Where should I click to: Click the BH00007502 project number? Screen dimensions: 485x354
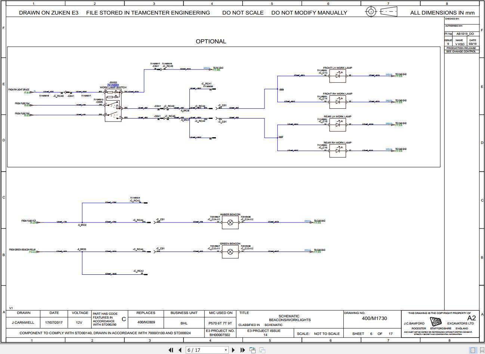tap(220, 335)
